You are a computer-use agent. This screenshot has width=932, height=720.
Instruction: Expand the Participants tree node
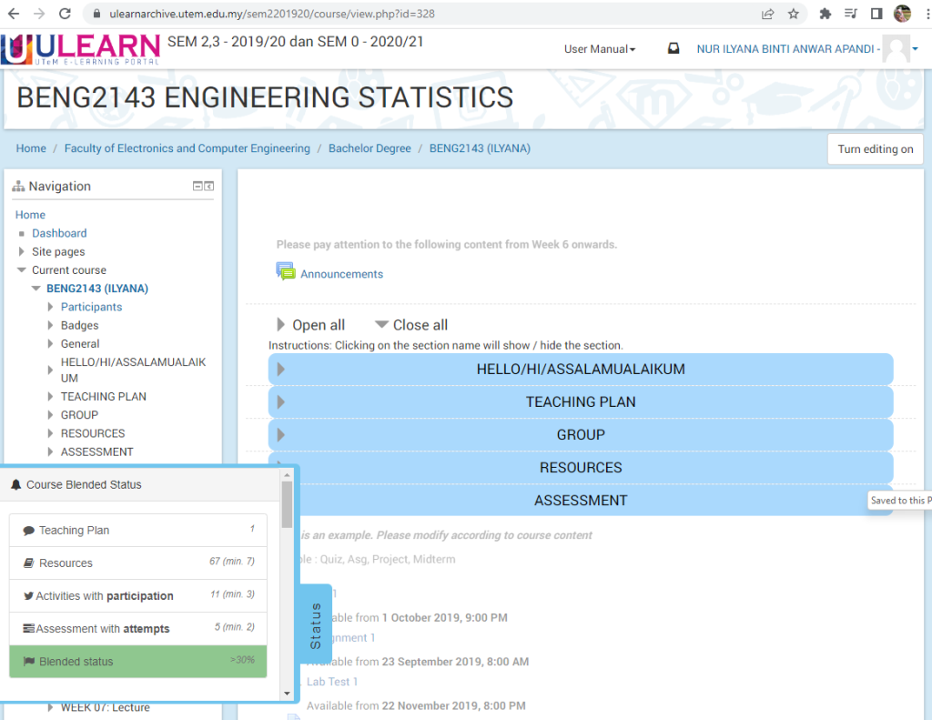click(51, 307)
